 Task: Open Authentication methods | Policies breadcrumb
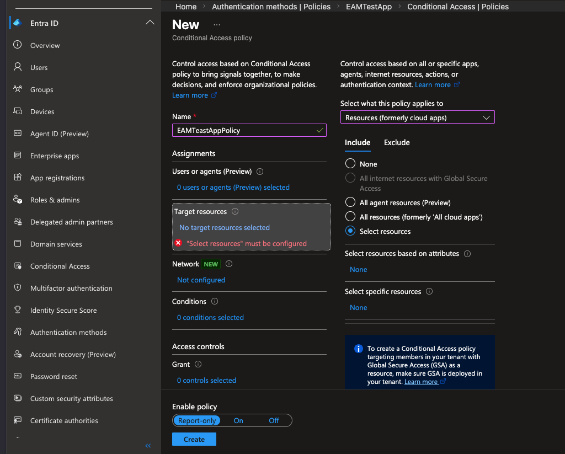pos(271,7)
